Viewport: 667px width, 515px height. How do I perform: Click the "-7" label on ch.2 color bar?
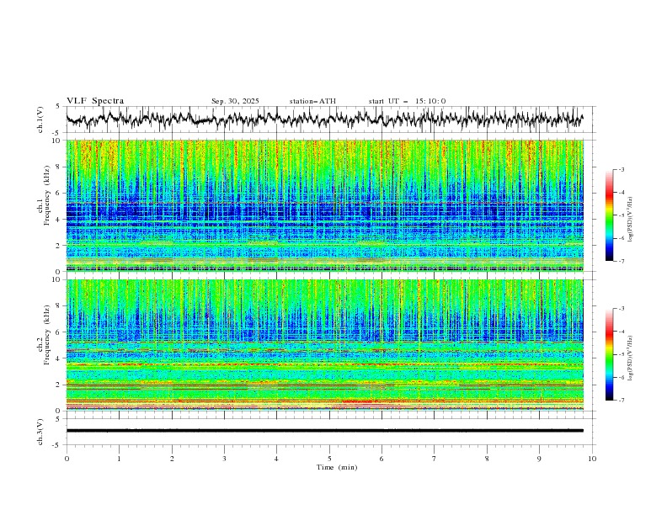pos(621,400)
